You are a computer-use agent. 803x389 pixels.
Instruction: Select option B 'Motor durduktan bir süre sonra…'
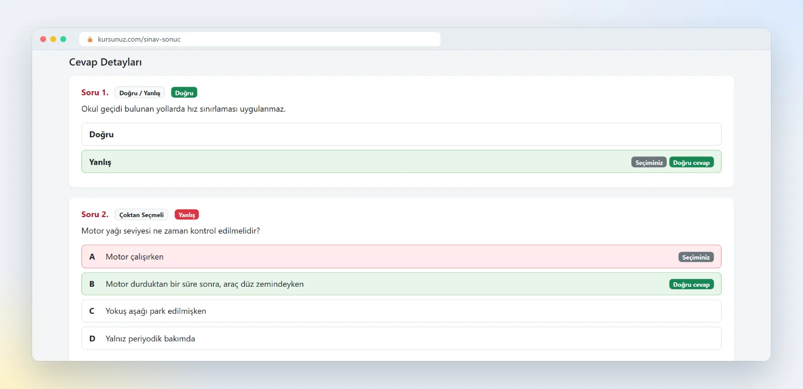401,284
